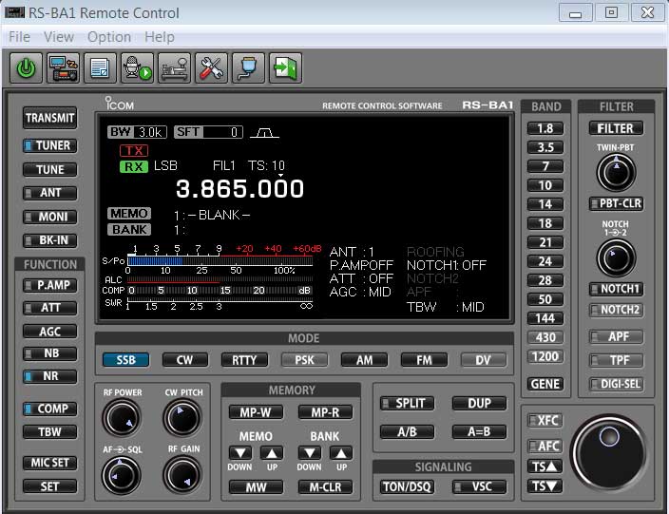Viewport: 669px width, 514px height.
Task: Toggle the BK-IN button
Action: [50, 240]
